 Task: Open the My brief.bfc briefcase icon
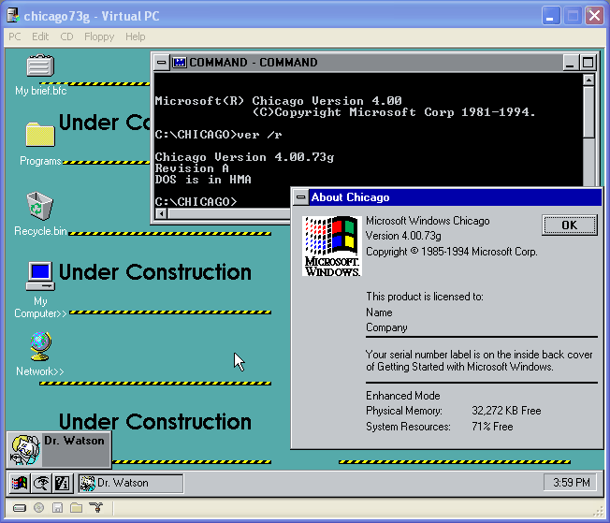coord(40,65)
